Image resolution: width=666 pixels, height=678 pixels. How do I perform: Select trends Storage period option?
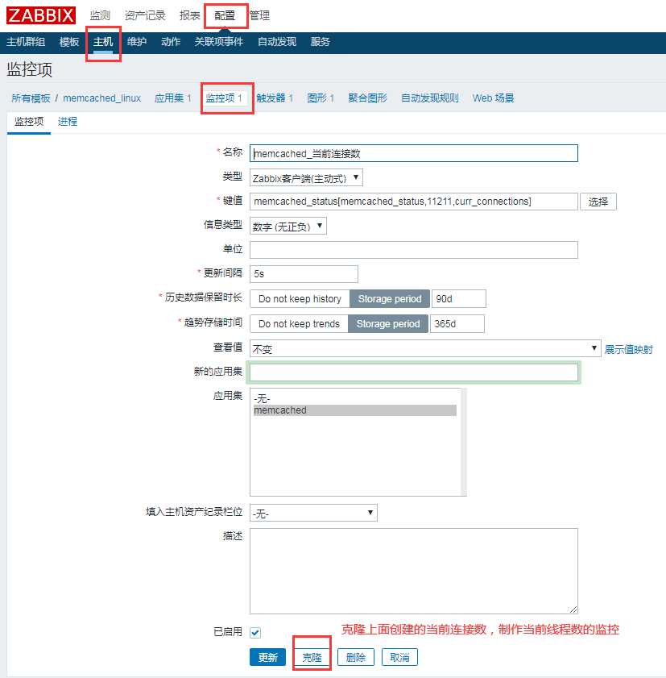[x=388, y=324]
